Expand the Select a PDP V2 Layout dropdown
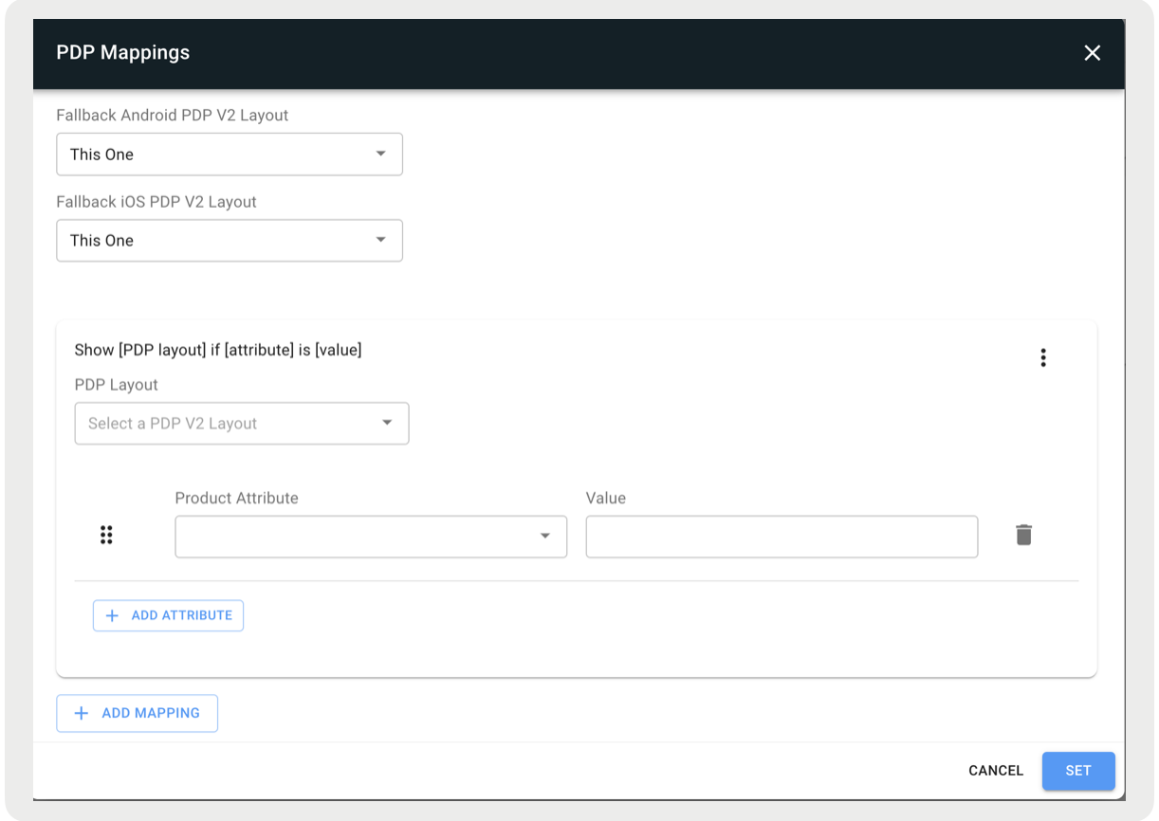This screenshot has width=1159, height=821. pyautogui.click(x=242, y=424)
